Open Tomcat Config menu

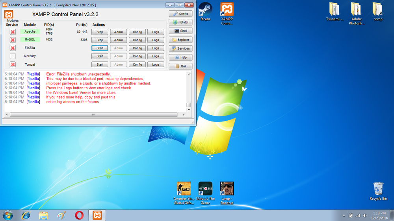point(137,64)
